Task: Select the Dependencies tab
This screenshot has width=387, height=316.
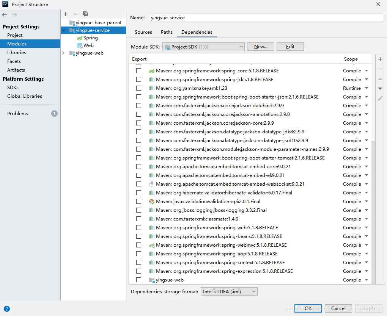Action: click(197, 32)
